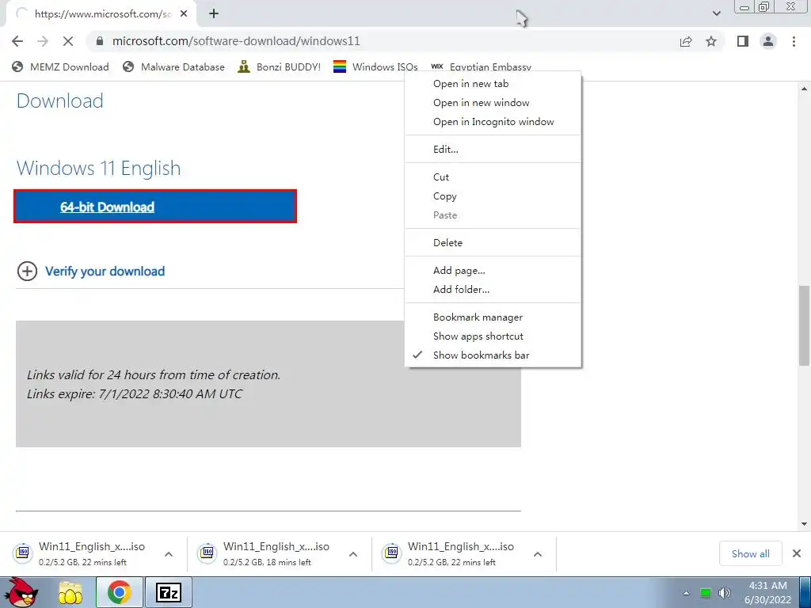
Task: Go back to the previous page
Action: coord(17,41)
